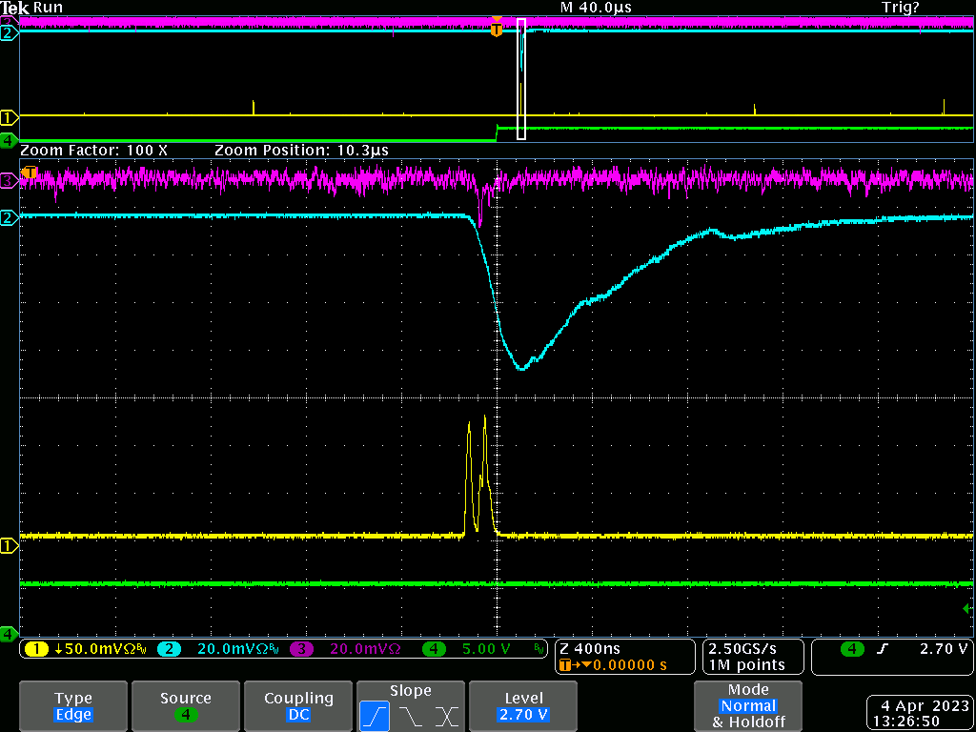This screenshot has width=976, height=732.
Task: Click the green channel 4 marker at zoom view bottom
Action: pos(10,633)
